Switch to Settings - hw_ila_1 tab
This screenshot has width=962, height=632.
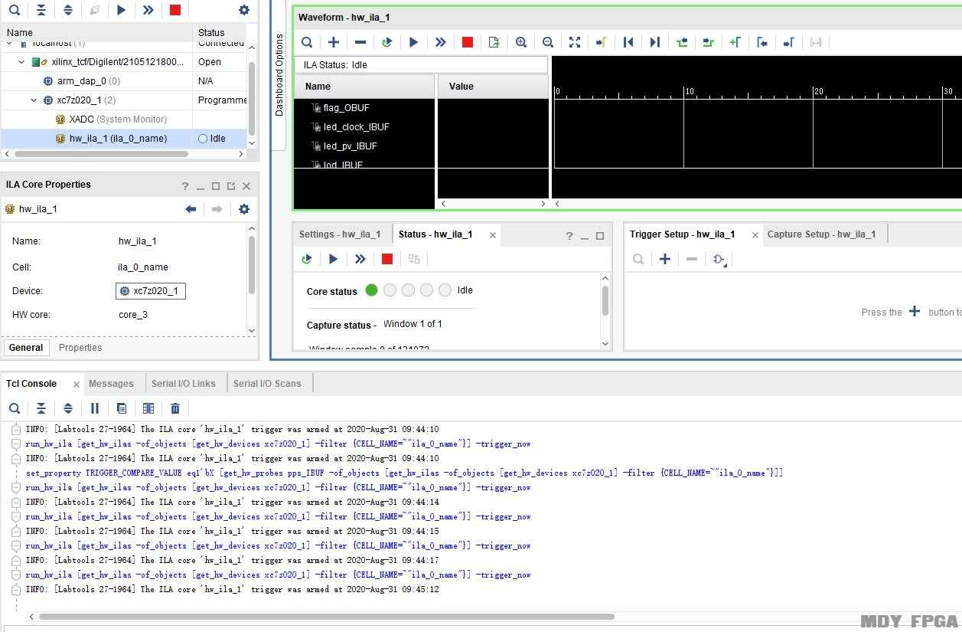click(339, 234)
